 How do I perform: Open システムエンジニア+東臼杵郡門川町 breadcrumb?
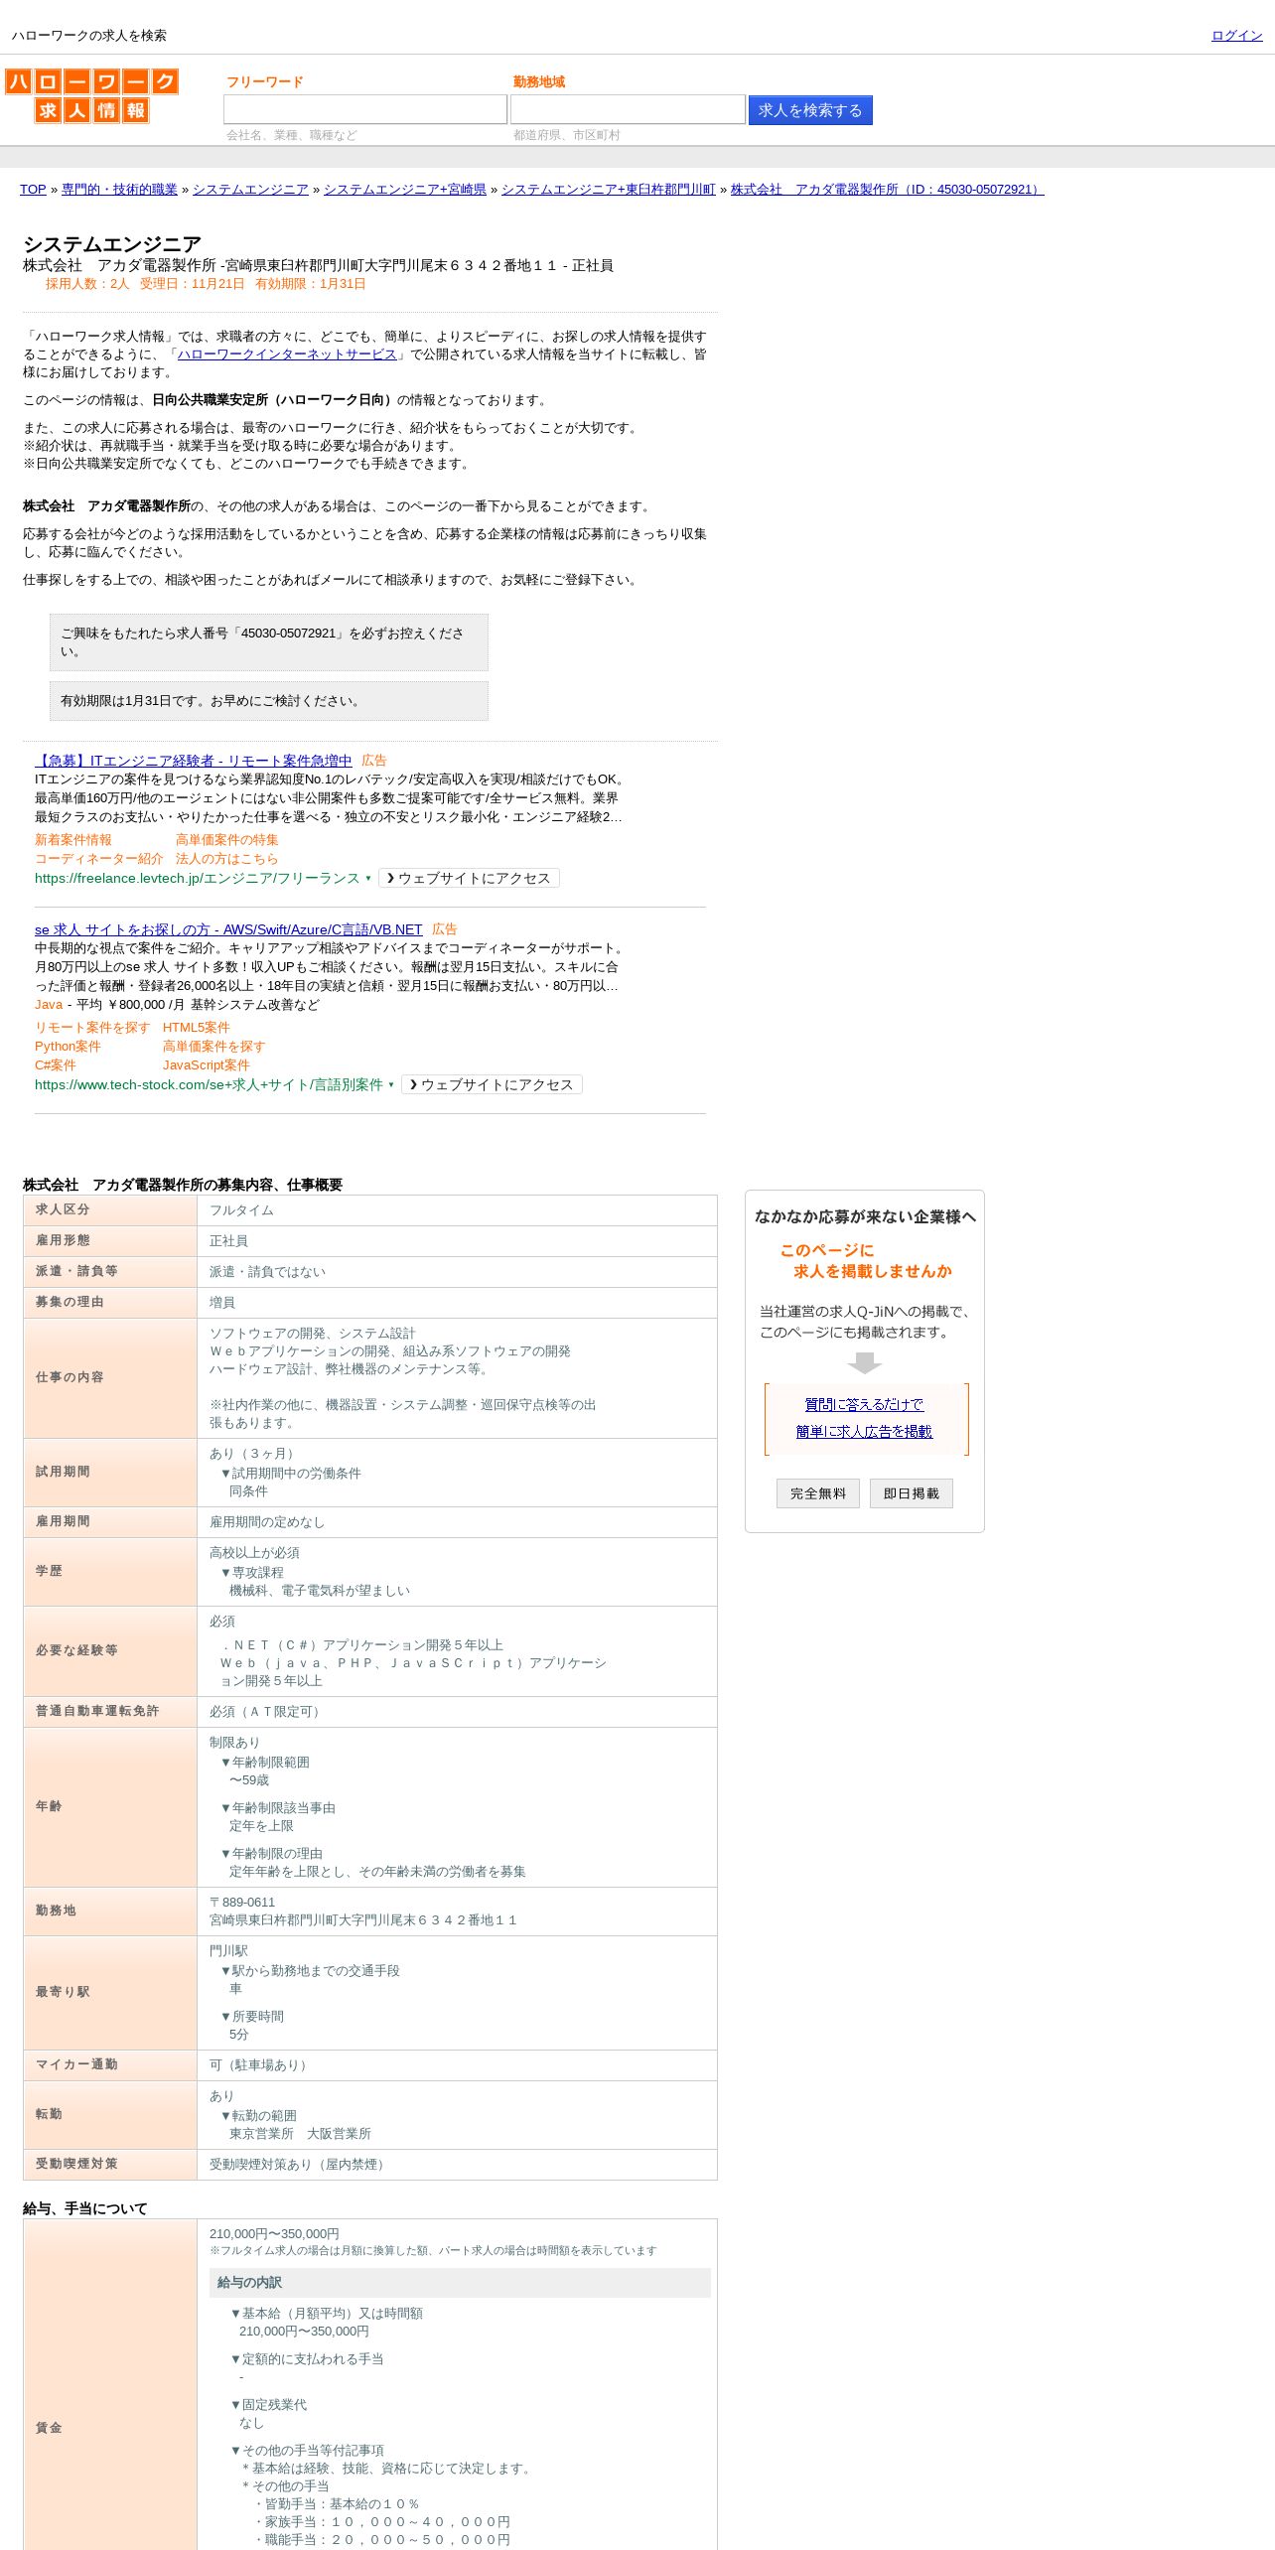pyautogui.click(x=609, y=190)
